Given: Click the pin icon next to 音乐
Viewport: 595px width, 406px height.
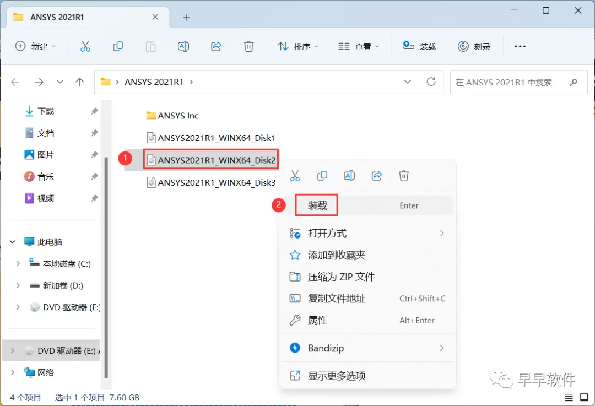Looking at the screenshot, I should click(x=94, y=176).
